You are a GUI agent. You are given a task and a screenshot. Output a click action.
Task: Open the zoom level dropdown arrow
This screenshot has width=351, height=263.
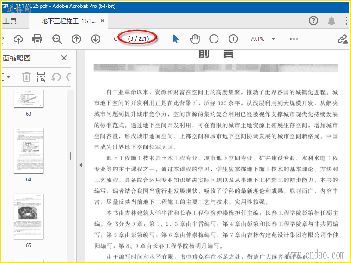click(273, 39)
